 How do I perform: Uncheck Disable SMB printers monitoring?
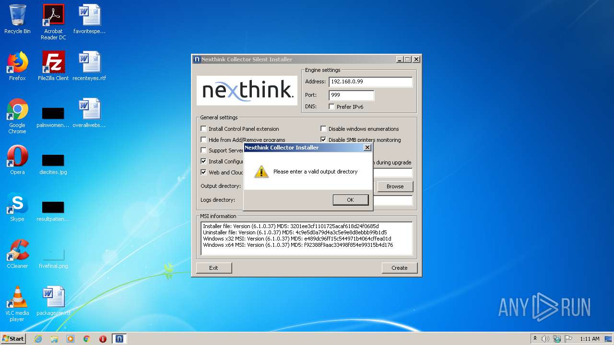(x=323, y=139)
